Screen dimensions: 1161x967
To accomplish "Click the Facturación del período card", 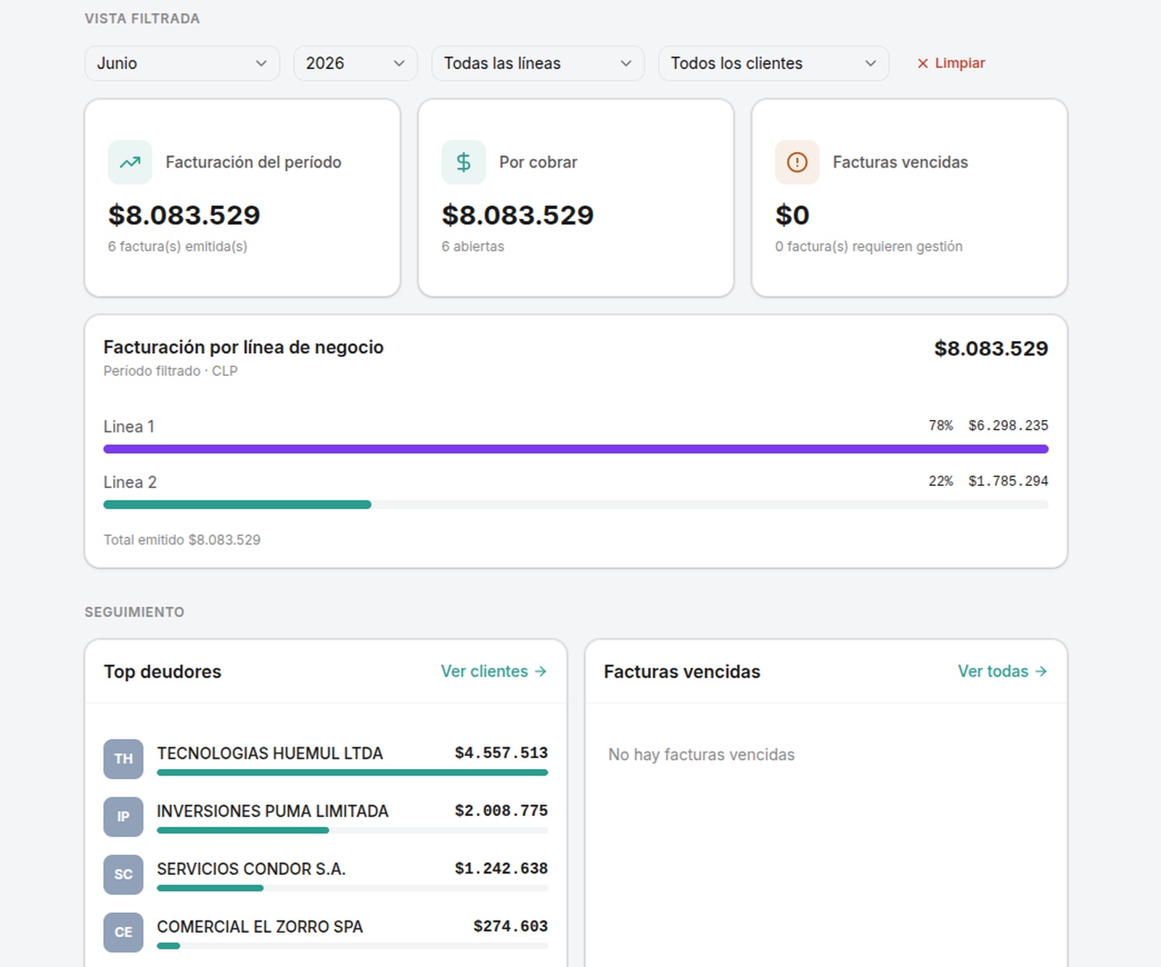I will coord(242,198).
